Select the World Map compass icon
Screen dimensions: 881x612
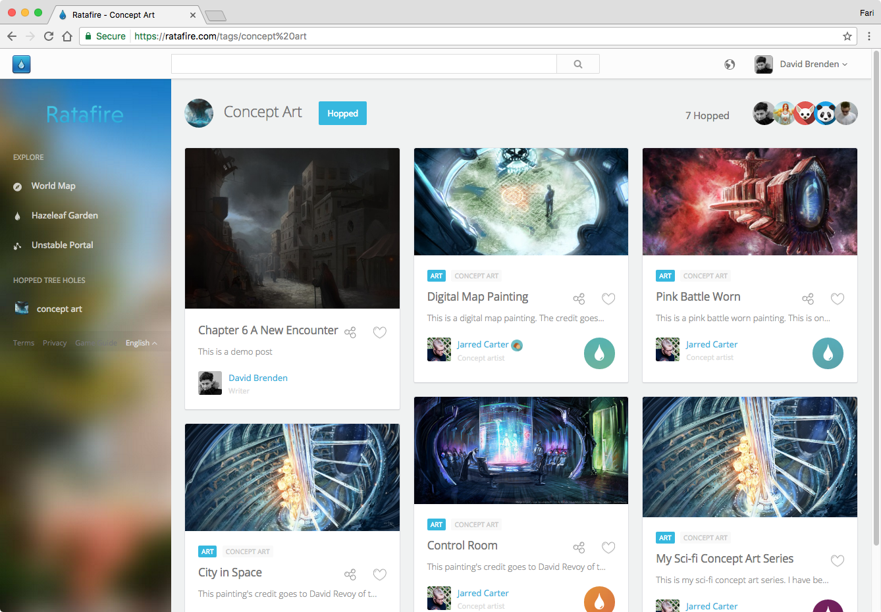tap(17, 186)
